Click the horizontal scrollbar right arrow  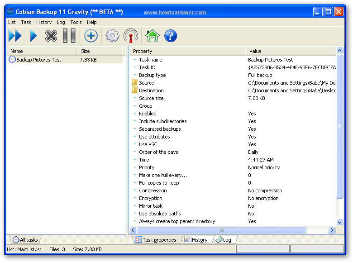[x=332, y=230]
